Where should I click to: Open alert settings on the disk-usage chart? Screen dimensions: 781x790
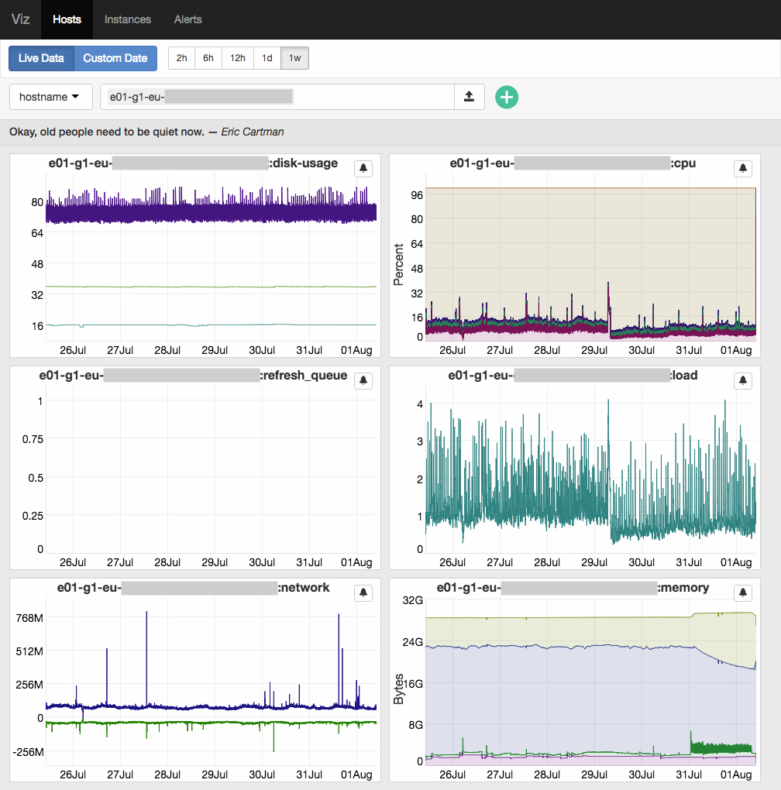coord(363,168)
